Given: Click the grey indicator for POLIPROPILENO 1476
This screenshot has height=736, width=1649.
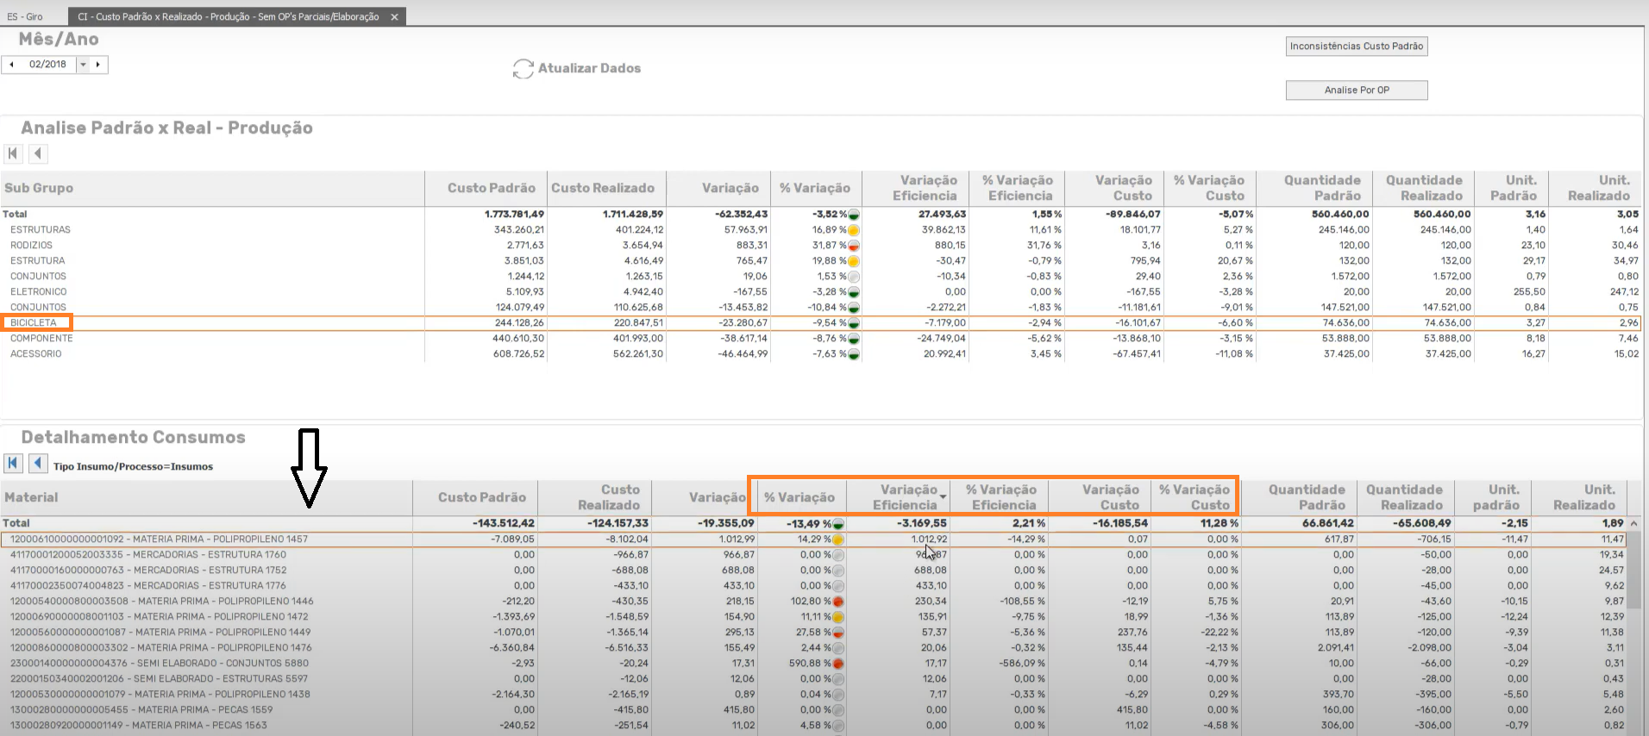Looking at the screenshot, I should pos(838,648).
